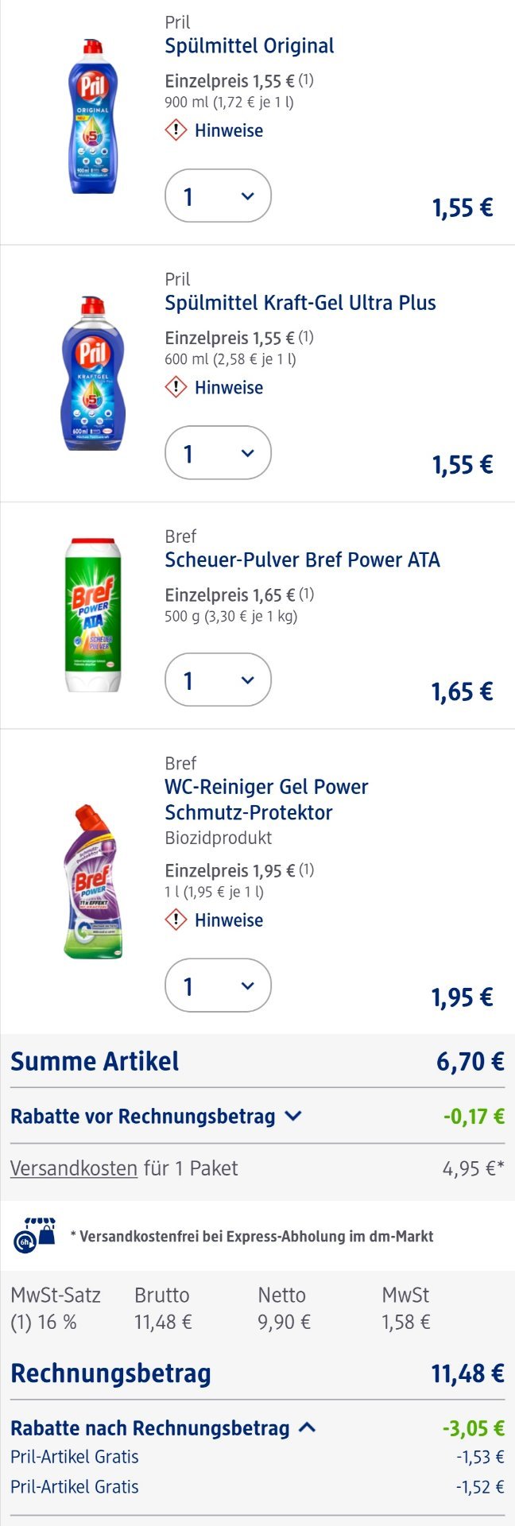Open Spülmittel Original product page link
Screen dimensions: 515x1526
(x=250, y=46)
